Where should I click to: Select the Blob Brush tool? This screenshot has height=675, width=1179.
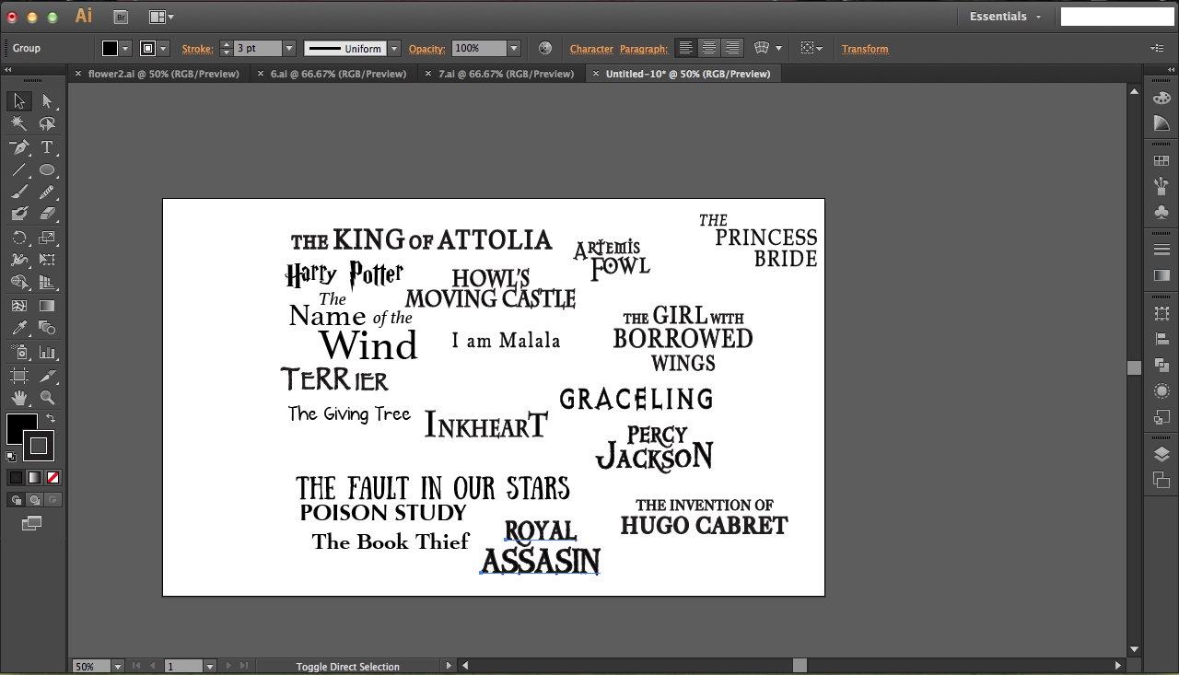pyautogui.click(x=19, y=214)
